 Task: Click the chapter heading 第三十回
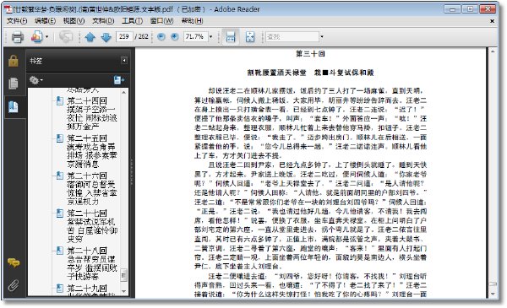click(310, 54)
